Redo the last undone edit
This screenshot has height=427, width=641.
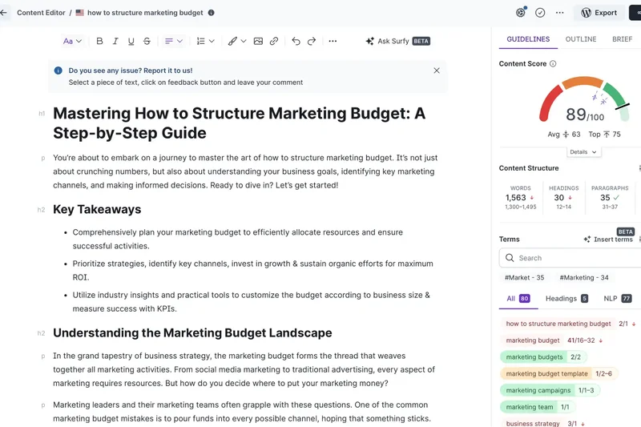(x=312, y=41)
